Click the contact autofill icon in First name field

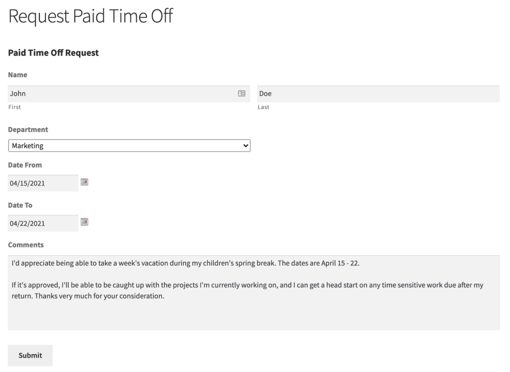242,93
